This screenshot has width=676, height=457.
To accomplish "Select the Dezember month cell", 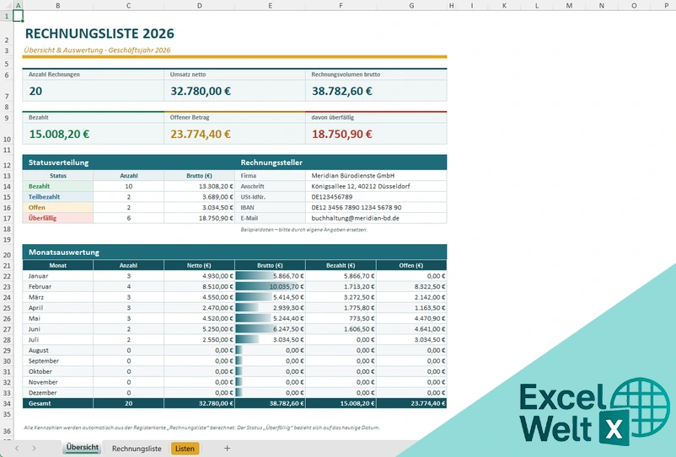I will coord(58,392).
